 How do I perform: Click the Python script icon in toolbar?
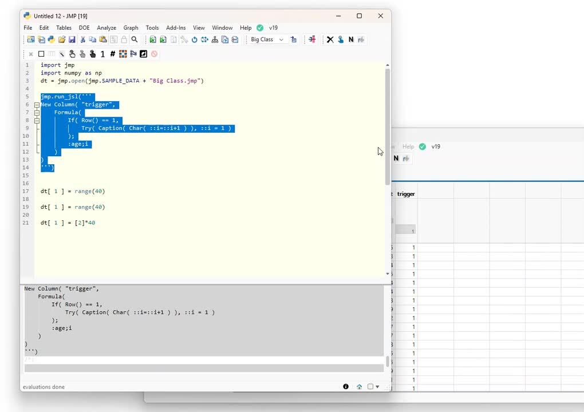point(51,39)
